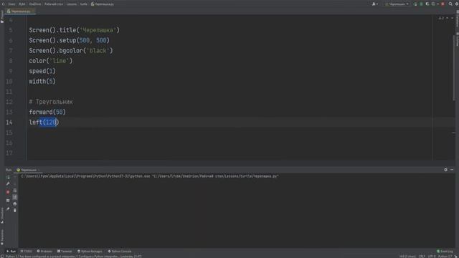Select Черепашка tab in Run panel
459x258 pixels.
point(27,170)
